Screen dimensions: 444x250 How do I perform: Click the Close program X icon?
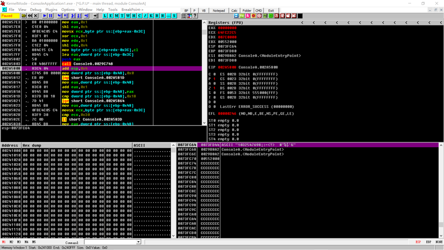(36, 16)
